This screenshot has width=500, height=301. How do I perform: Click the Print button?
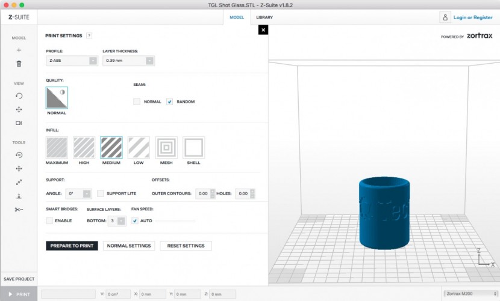point(19,294)
